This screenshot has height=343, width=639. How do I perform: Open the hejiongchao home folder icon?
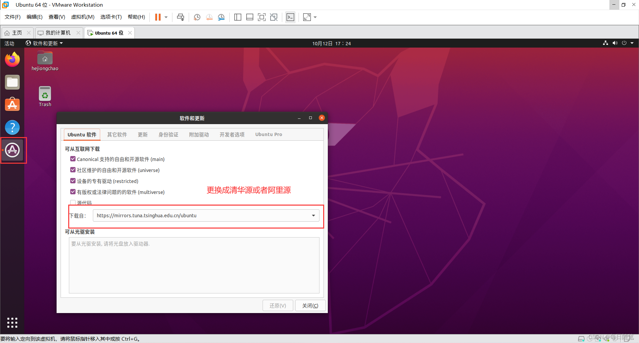(45, 61)
